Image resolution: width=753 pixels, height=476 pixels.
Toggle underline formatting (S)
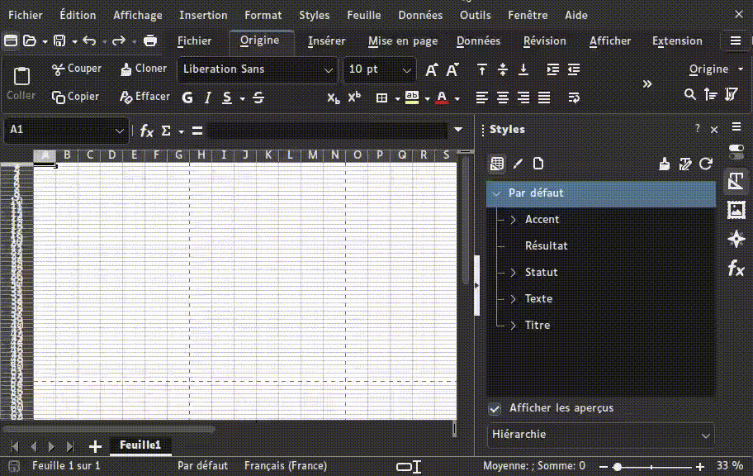click(x=227, y=98)
